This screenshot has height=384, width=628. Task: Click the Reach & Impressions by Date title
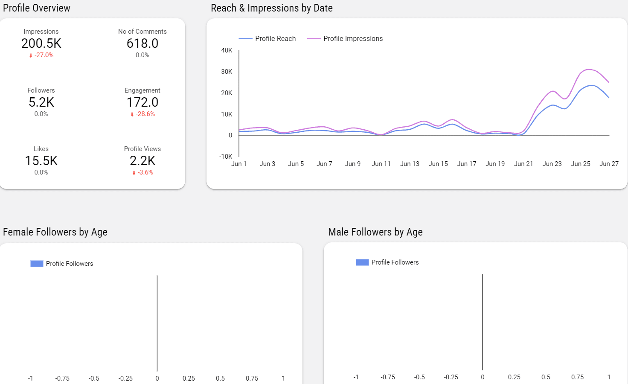pos(272,8)
